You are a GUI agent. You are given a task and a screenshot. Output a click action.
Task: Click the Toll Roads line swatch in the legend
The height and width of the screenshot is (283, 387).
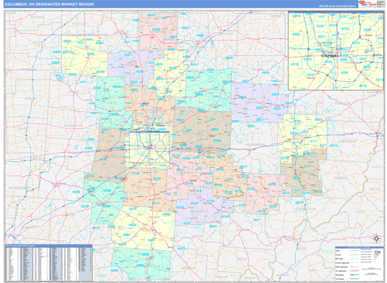point(354,278)
